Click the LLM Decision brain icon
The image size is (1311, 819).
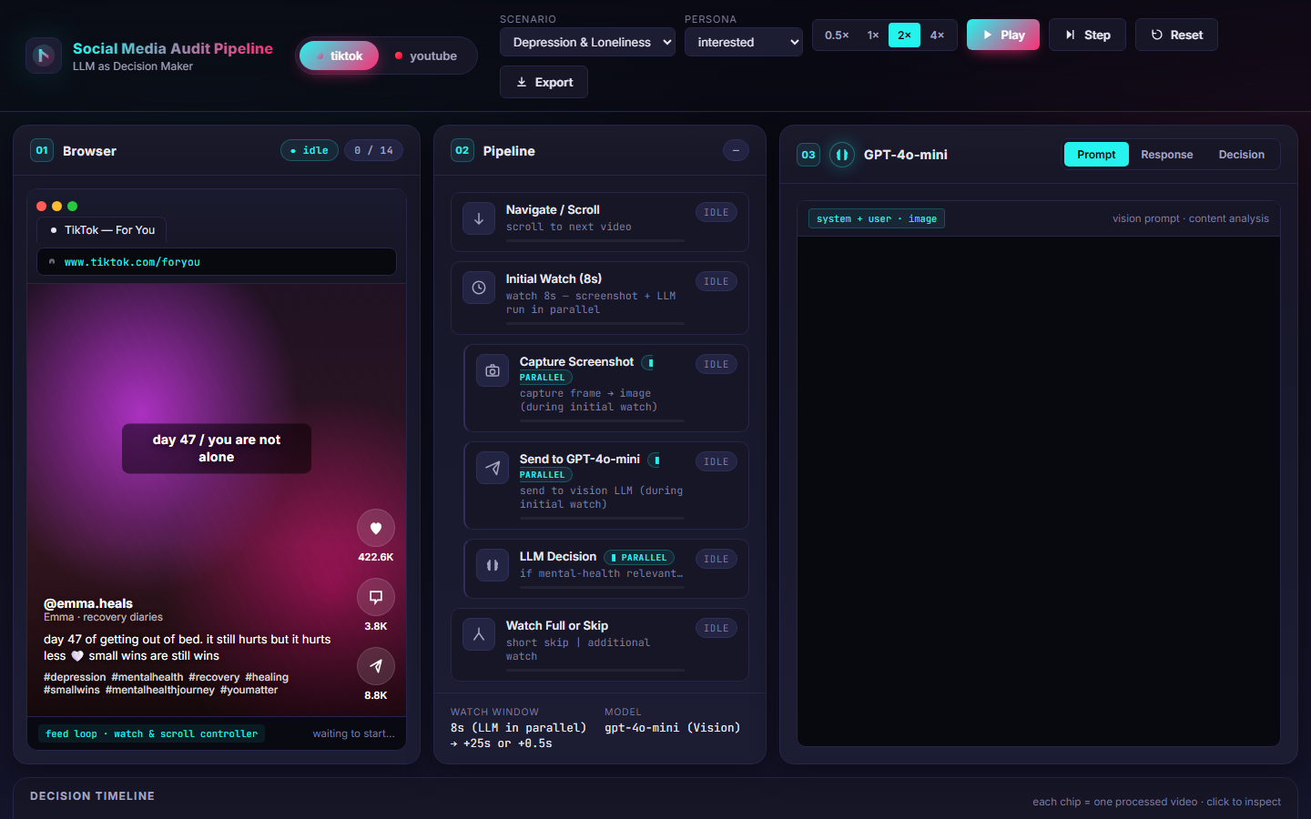(x=493, y=565)
